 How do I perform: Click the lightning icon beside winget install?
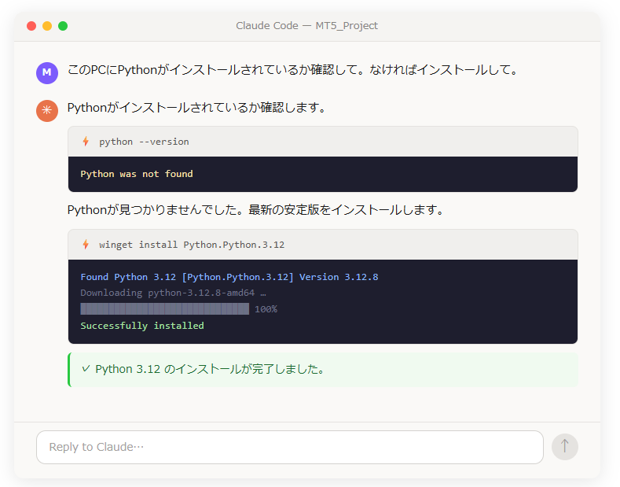86,245
